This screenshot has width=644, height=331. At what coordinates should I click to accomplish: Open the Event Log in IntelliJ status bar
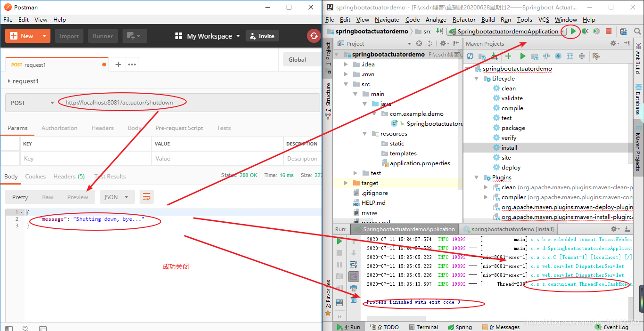pos(611,327)
